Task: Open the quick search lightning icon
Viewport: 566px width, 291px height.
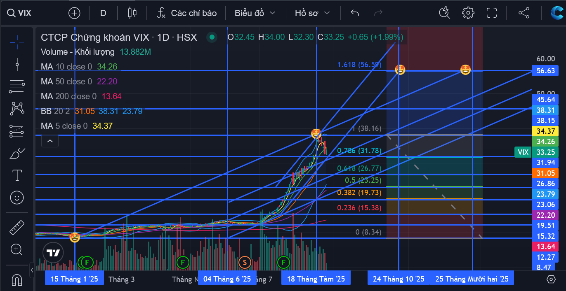Action: [445, 13]
